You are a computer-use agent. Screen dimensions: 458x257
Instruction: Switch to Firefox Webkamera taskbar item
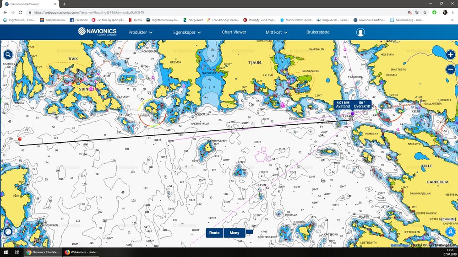(x=81, y=252)
